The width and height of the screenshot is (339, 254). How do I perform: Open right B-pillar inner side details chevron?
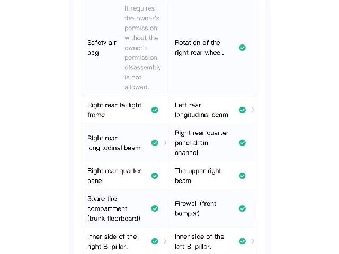[x=165, y=241]
